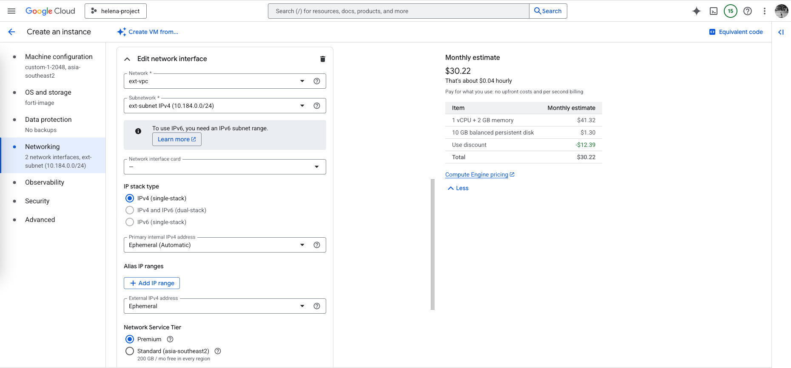
Task: Expand the Network interface card dropdown
Action: coord(224,167)
